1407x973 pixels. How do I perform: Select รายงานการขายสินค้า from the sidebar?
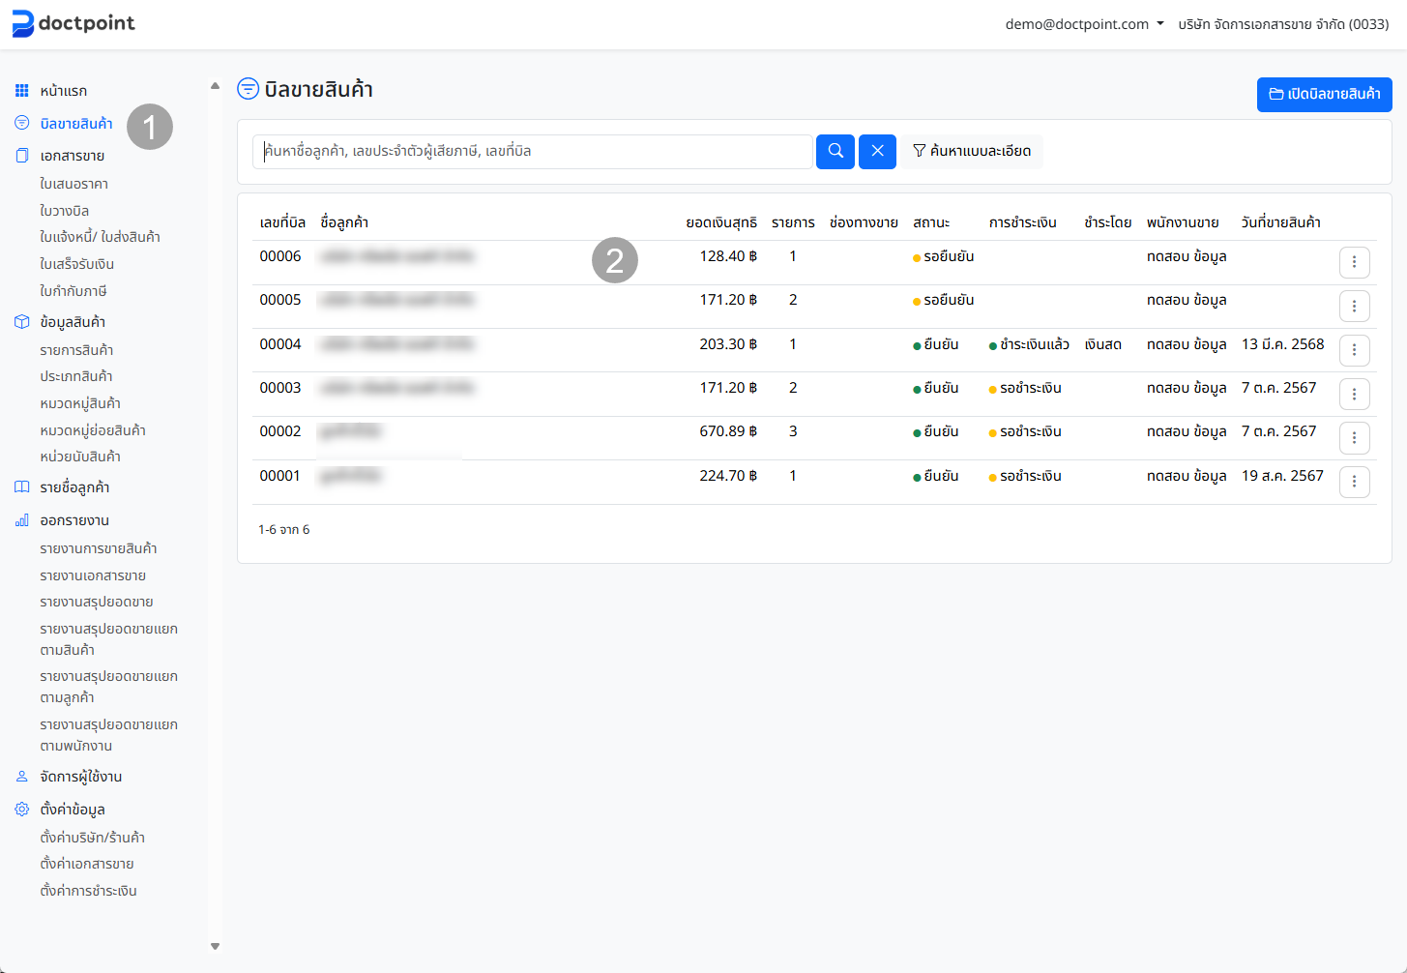pos(98,548)
